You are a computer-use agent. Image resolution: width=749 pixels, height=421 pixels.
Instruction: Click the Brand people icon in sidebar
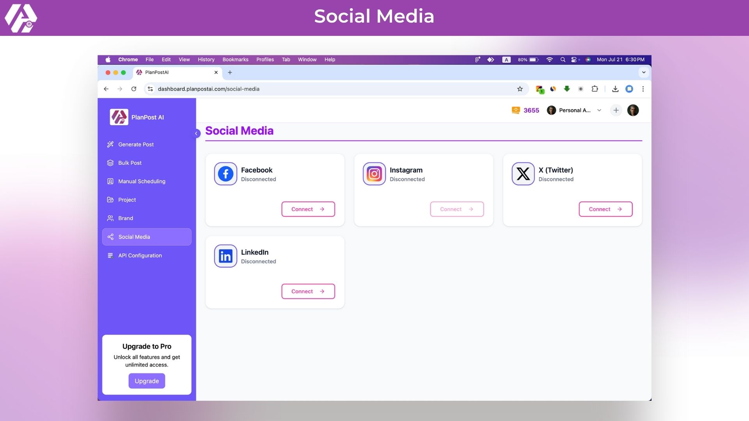click(x=110, y=218)
